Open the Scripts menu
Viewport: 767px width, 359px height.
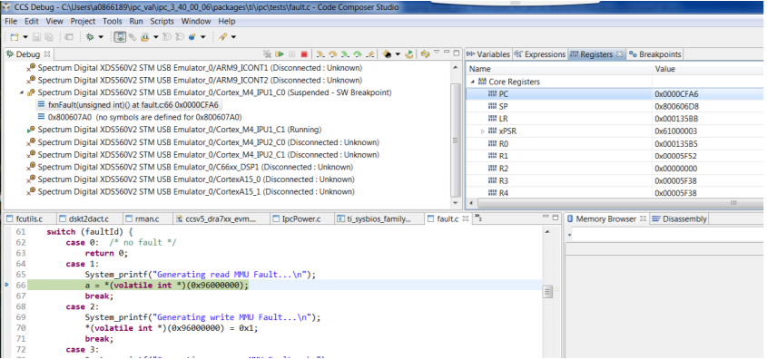coord(162,22)
